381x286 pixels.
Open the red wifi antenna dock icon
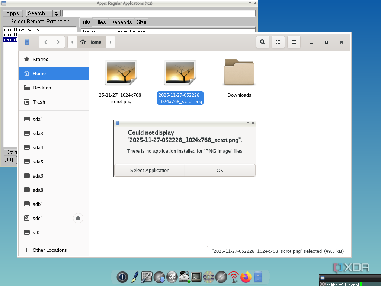234,277
